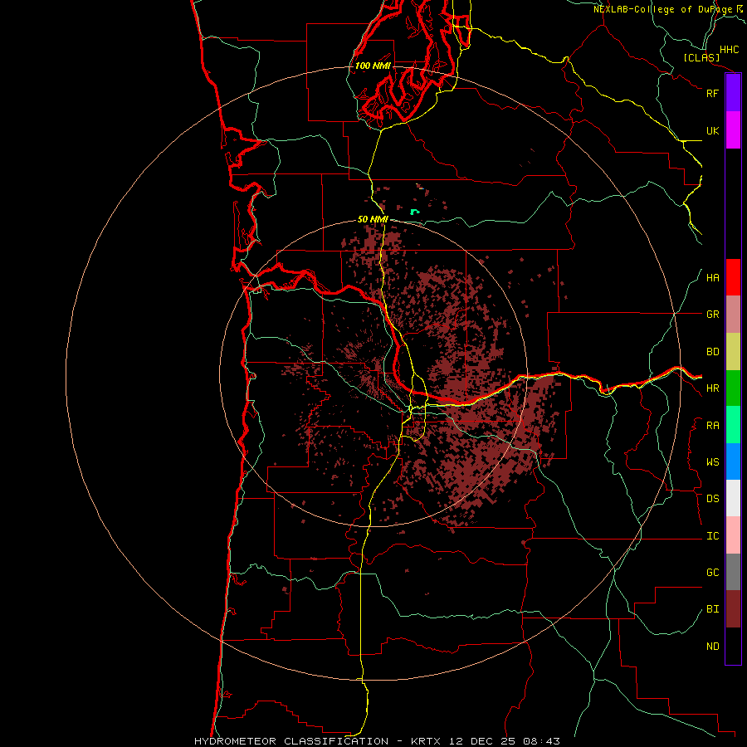Viewport: 747px width, 747px height.
Task: Click the magenta UK legend color swatch
Action: pos(733,130)
